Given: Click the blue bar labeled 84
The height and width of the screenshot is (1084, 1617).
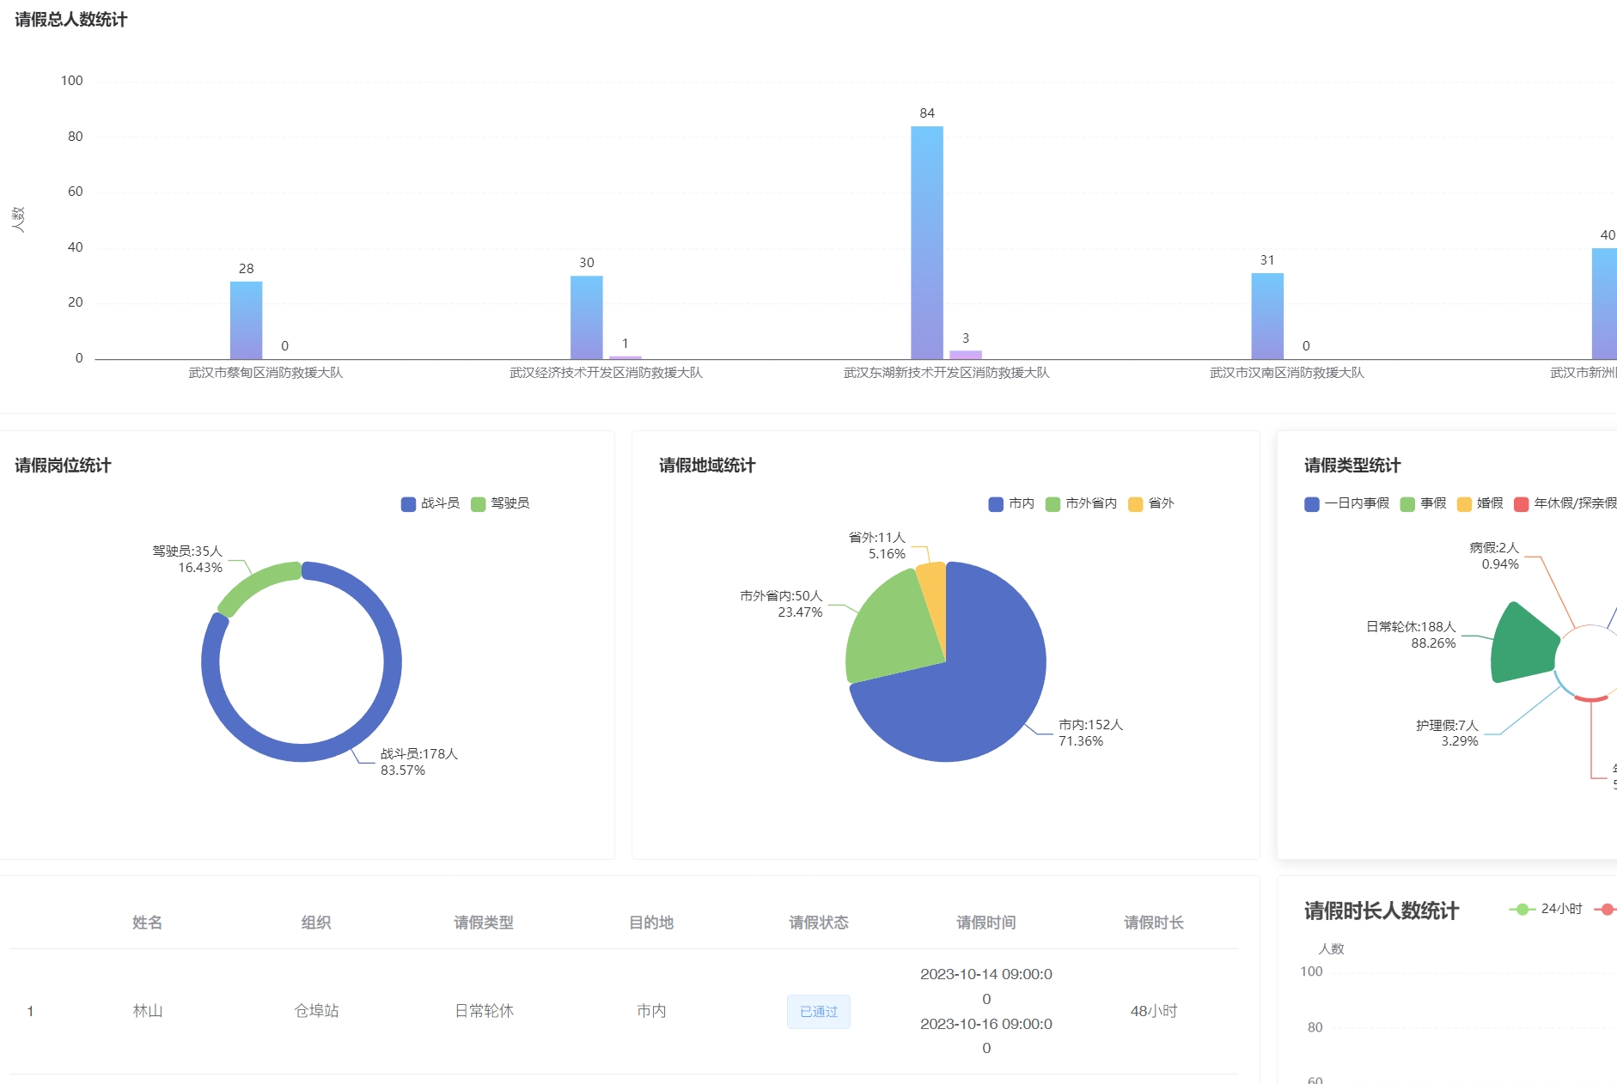Looking at the screenshot, I should 926,242.
